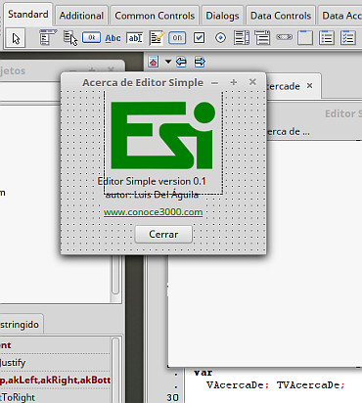Select the TMemo component icon
This screenshot has width=362, height=403.
157,38
